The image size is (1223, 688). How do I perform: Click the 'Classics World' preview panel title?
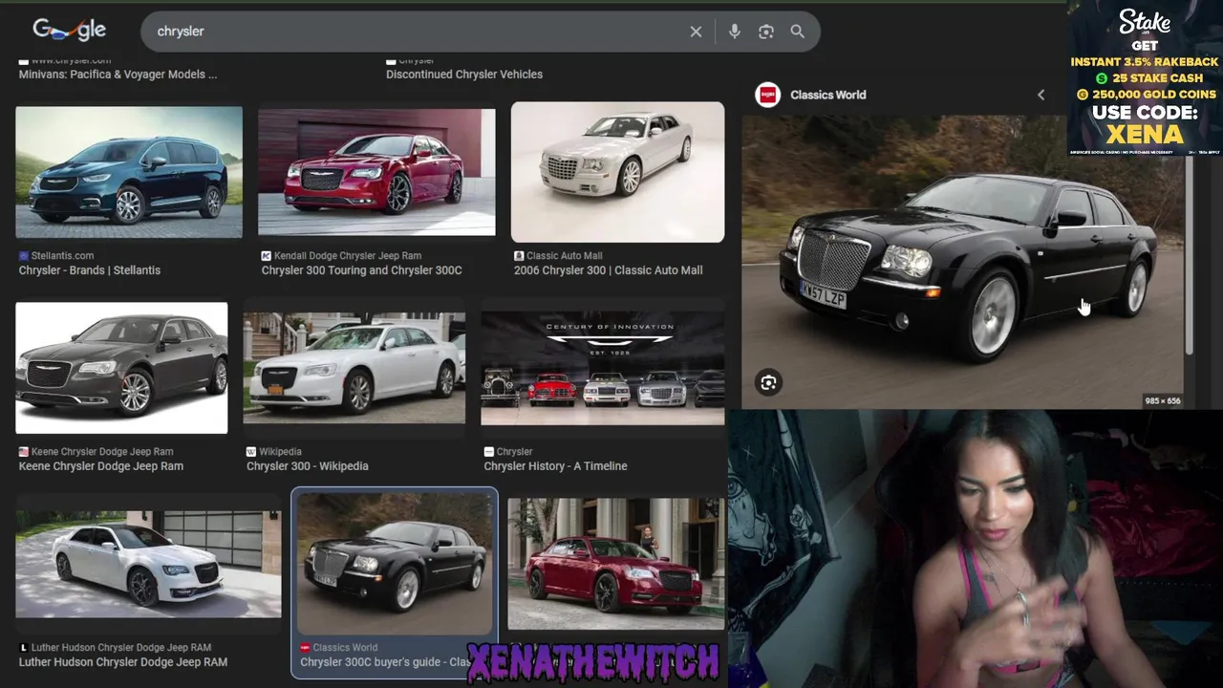pyautogui.click(x=828, y=95)
